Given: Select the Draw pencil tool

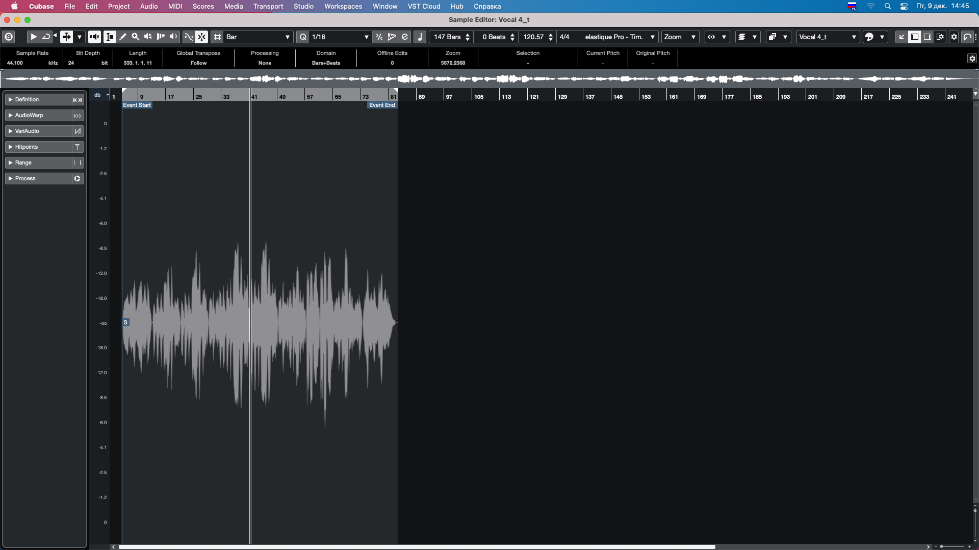Looking at the screenshot, I should point(123,37).
